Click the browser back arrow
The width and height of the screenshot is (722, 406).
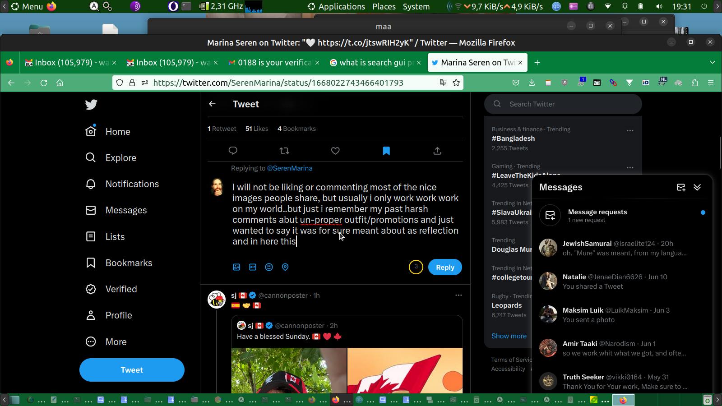pos(11,83)
